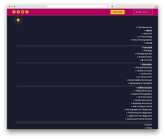Open Shit Hot Shots course
Screen dimensions: 165x139
tap(145, 97)
